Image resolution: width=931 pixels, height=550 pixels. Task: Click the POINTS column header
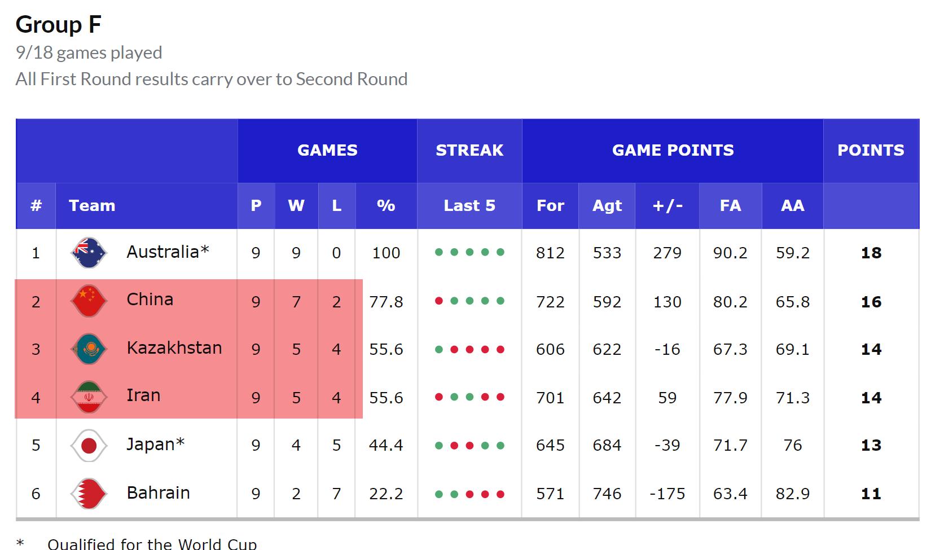(871, 150)
